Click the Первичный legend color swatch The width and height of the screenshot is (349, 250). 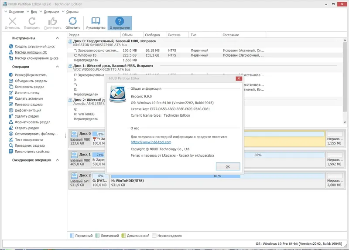[x=72, y=236]
